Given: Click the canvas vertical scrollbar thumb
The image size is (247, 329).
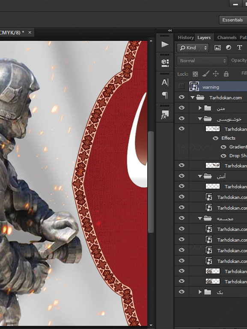Looking at the screenshot, I should pyautogui.click(x=151, y=182).
